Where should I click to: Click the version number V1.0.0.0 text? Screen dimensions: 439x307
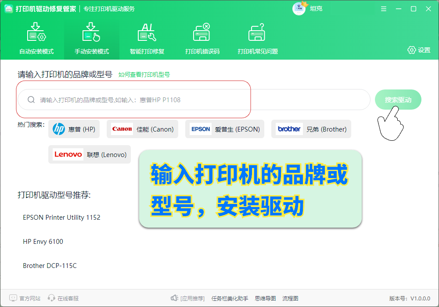[420, 298]
